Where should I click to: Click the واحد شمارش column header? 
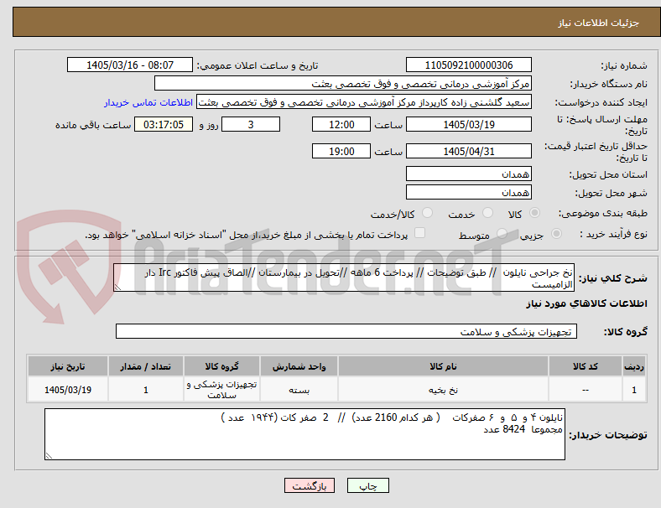click(299, 366)
